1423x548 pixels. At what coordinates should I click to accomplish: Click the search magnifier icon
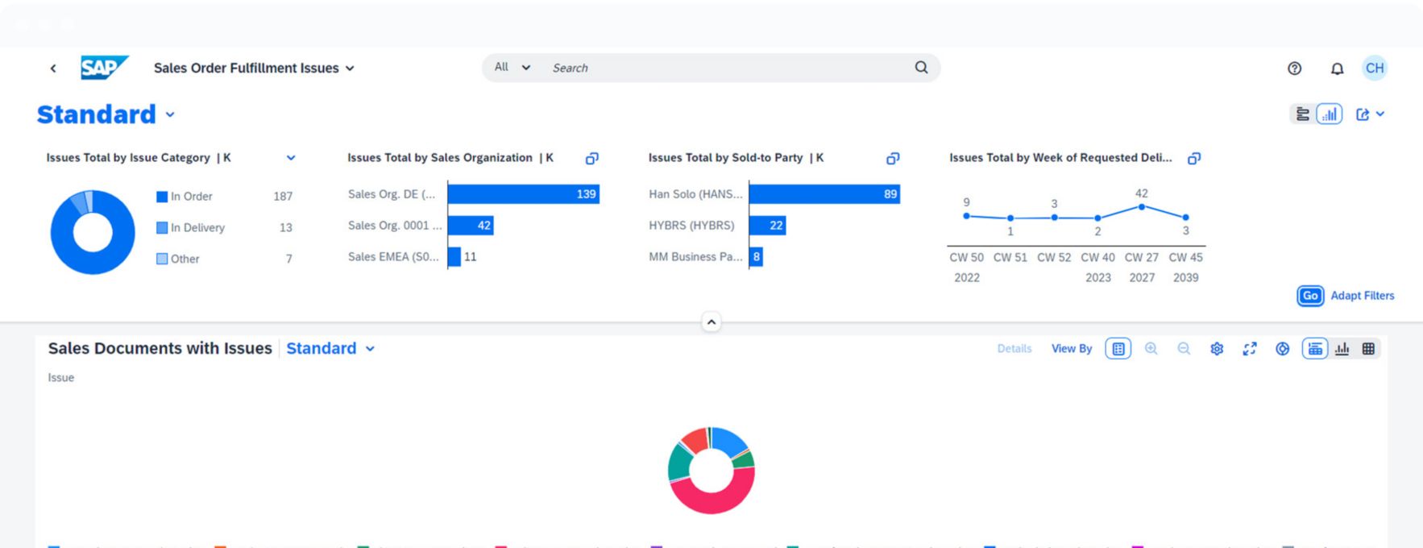click(x=921, y=68)
